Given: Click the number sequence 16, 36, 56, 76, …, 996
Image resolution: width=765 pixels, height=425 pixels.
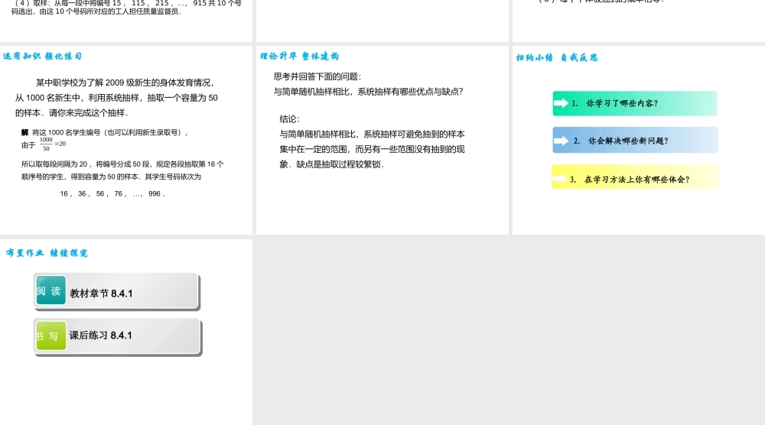Looking at the screenshot, I should coord(112,193).
